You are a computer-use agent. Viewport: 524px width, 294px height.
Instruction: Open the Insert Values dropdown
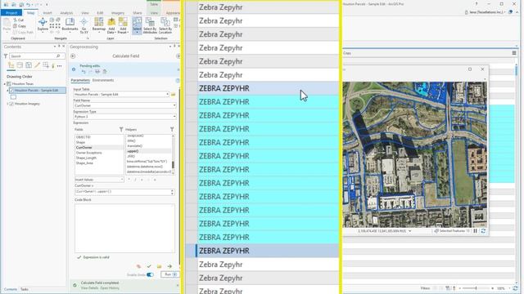(122, 180)
